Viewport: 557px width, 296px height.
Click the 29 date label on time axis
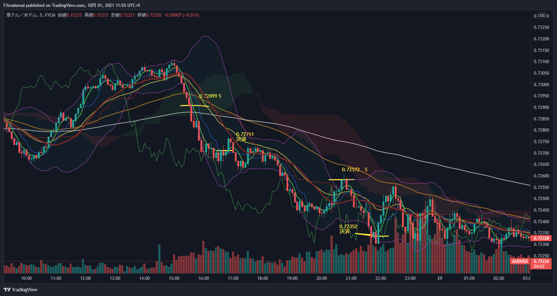pyautogui.click(x=440, y=278)
